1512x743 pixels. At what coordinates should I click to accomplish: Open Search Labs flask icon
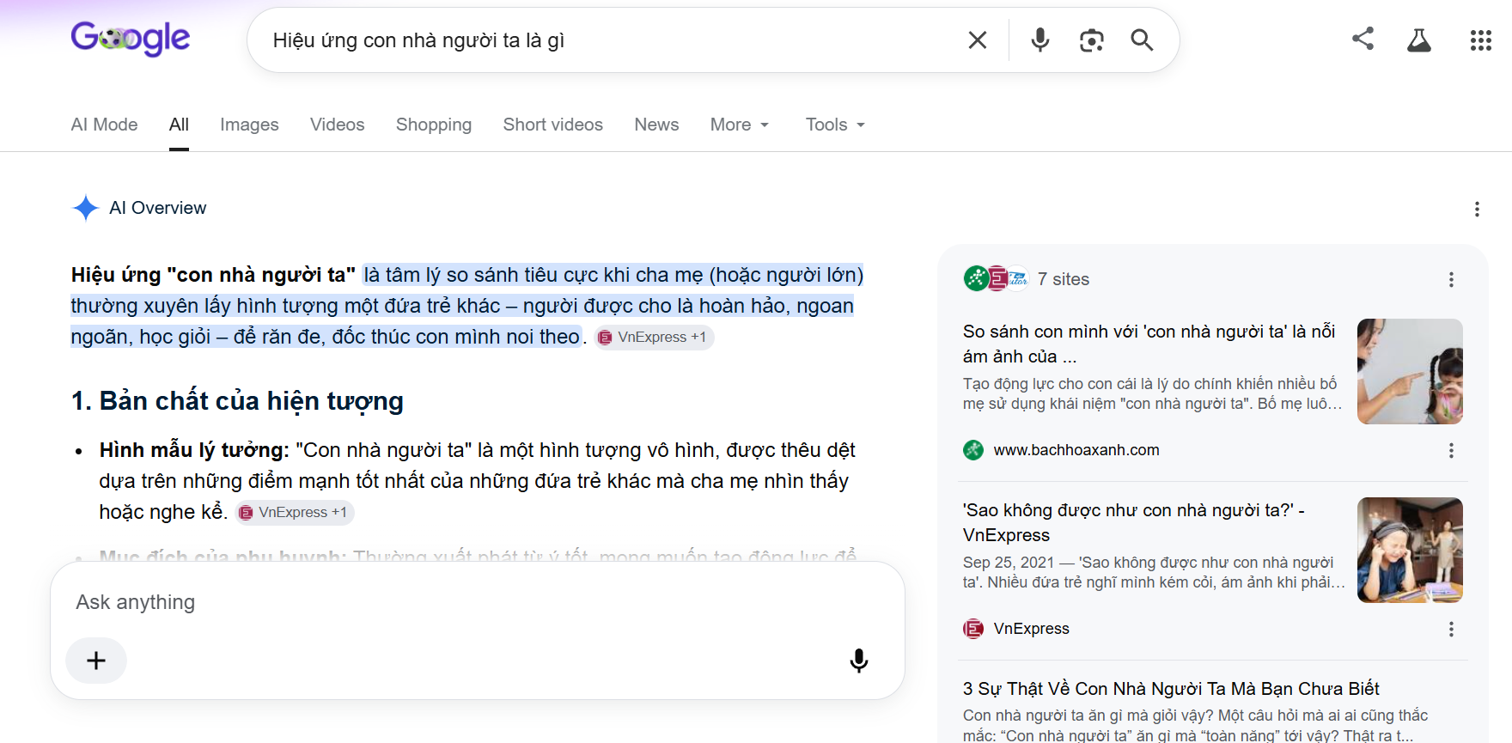(x=1419, y=40)
